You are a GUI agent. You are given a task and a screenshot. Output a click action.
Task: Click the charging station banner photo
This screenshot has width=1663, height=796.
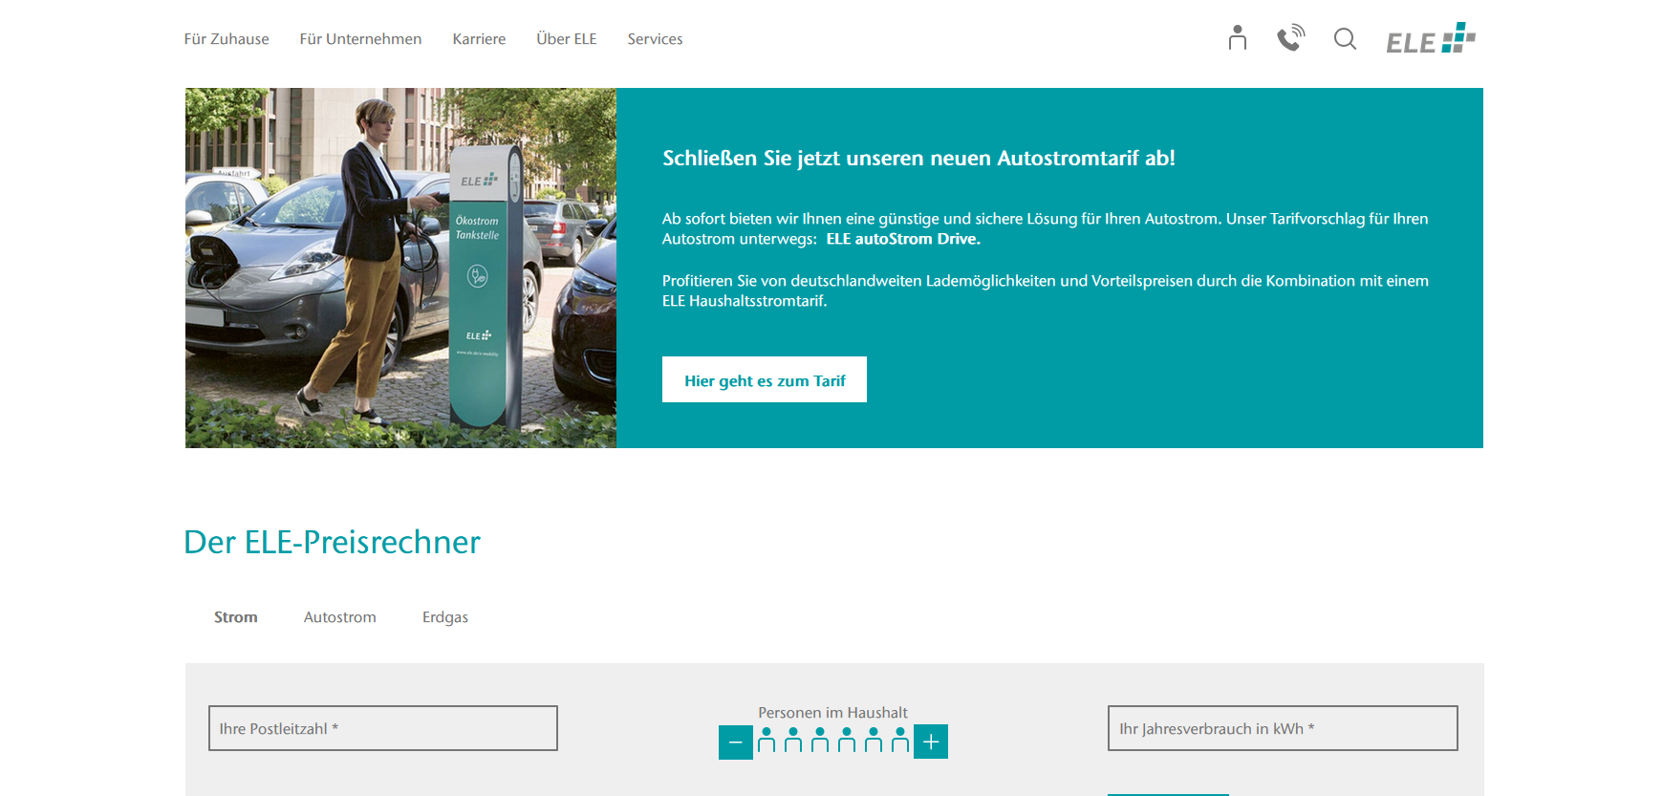[x=400, y=268]
